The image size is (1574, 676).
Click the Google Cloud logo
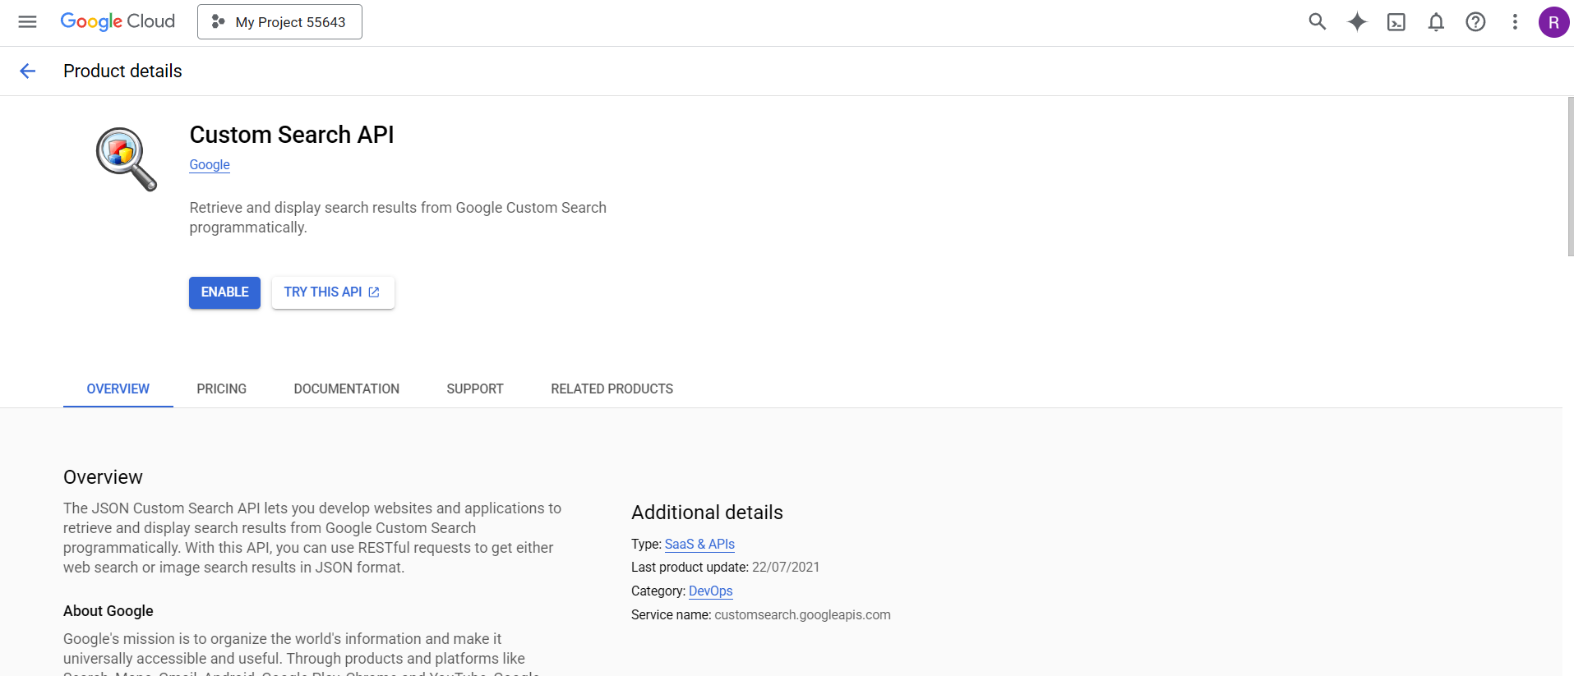pos(118,21)
